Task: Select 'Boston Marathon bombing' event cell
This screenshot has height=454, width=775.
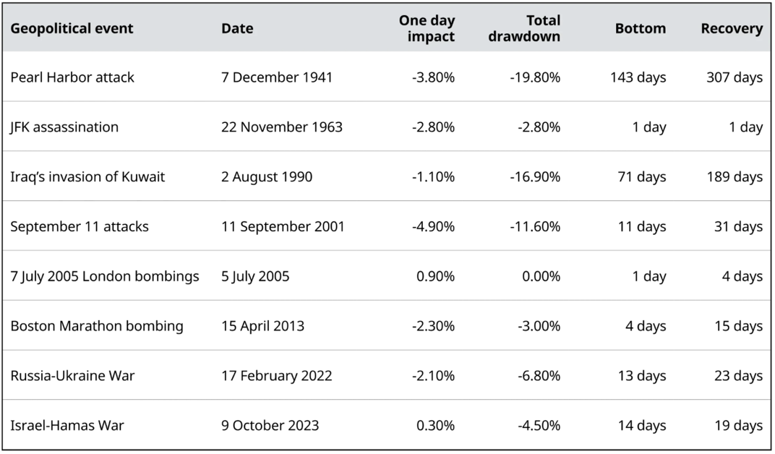Action: pos(97,326)
